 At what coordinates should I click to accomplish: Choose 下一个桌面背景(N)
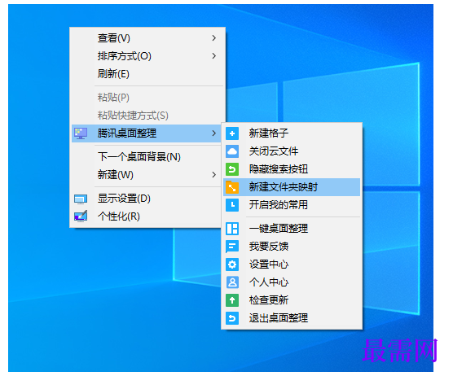coord(147,157)
